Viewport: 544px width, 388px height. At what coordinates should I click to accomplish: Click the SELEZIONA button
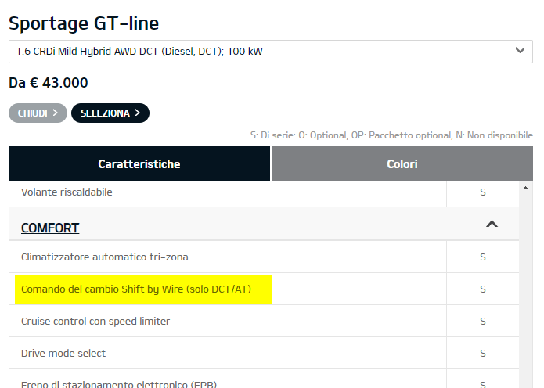tap(110, 113)
